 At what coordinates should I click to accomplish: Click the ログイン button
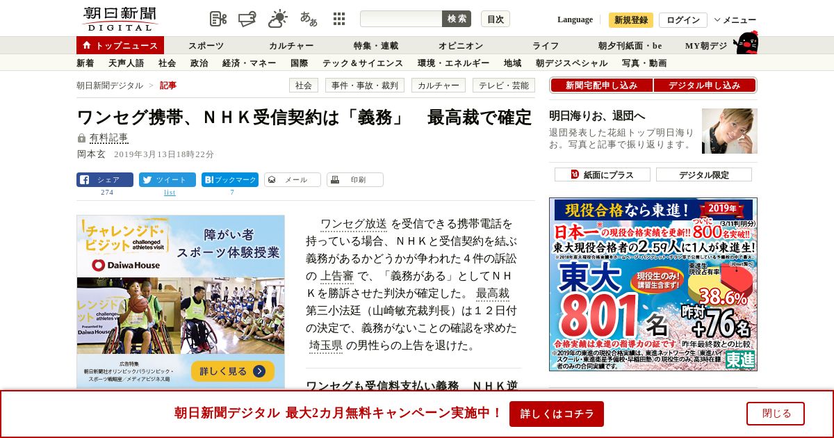[x=683, y=20]
